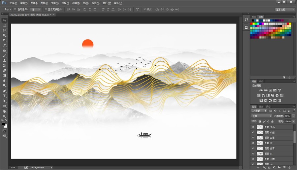Screen dimensions: 297x170
Task: Open the Properties panel icon
Action: click(x=246, y=27)
